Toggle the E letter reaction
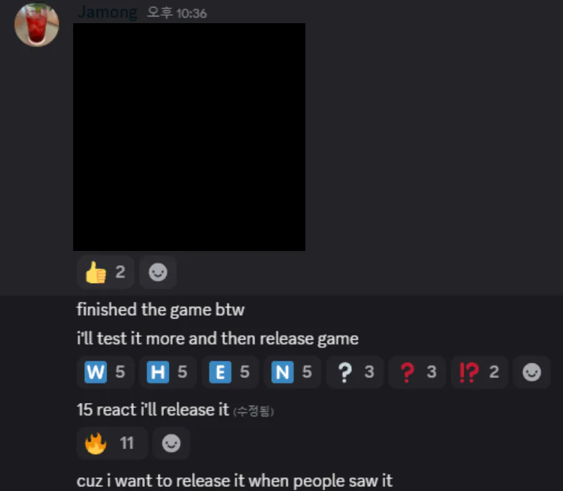Screen dimensions: 563x491 [230, 372]
